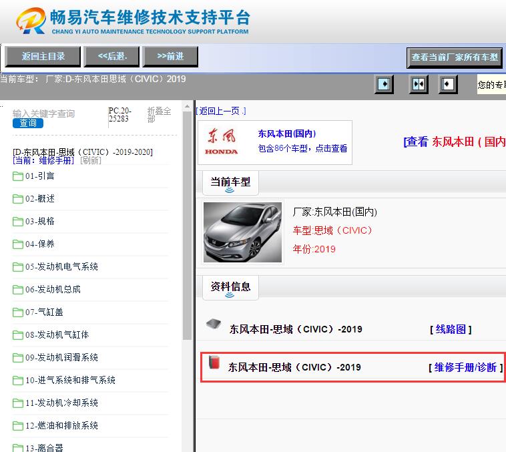The image size is (506, 452).
Task: Go forward with the >>前进 button
Action: point(170,57)
